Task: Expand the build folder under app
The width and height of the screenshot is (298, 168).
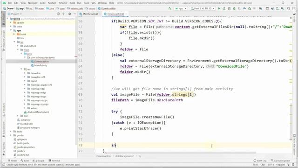Action: click(14, 34)
